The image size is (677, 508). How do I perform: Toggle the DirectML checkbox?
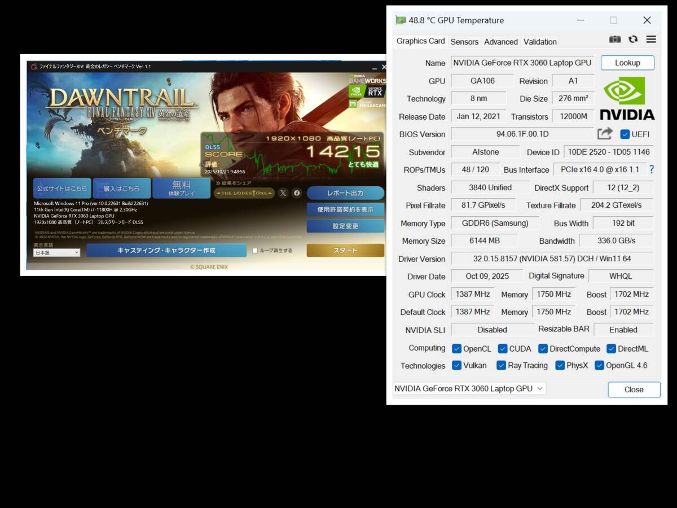coord(611,349)
